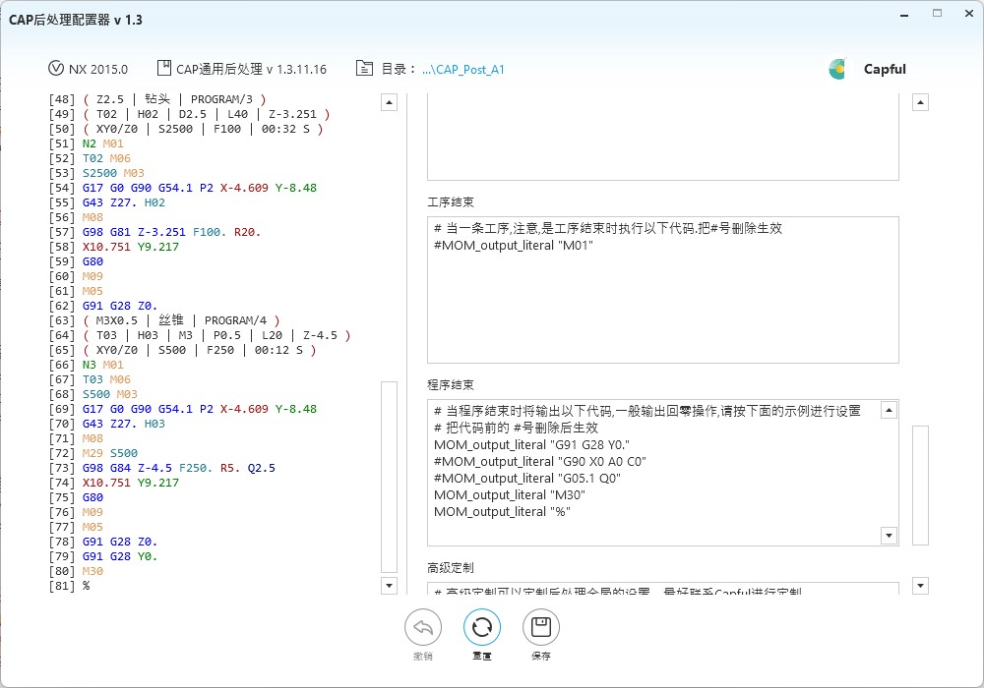Select code line [66] N3 M01
Viewport: 984px width, 688px height.
pyautogui.click(x=87, y=365)
